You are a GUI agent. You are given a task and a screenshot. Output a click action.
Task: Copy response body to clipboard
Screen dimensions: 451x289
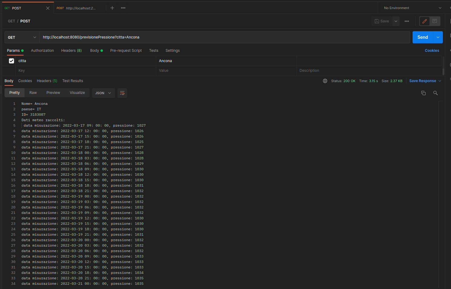(423, 93)
